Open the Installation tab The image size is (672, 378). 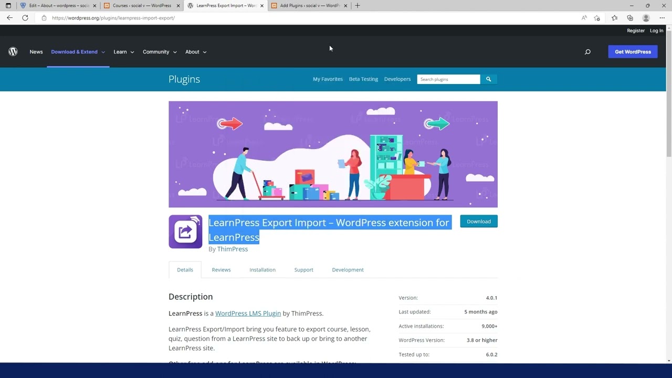point(262,270)
